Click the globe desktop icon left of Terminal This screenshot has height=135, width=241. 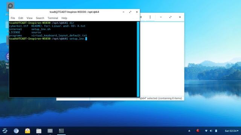coord(8,57)
